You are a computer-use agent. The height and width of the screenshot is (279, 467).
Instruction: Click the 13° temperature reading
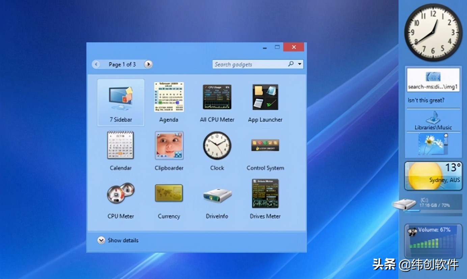pyautogui.click(x=452, y=168)
